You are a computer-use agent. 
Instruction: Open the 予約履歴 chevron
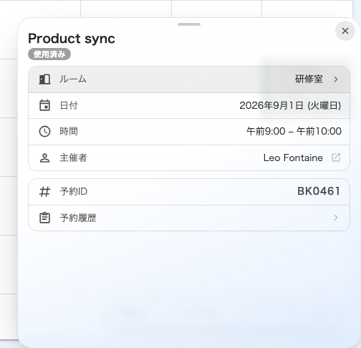336,218
